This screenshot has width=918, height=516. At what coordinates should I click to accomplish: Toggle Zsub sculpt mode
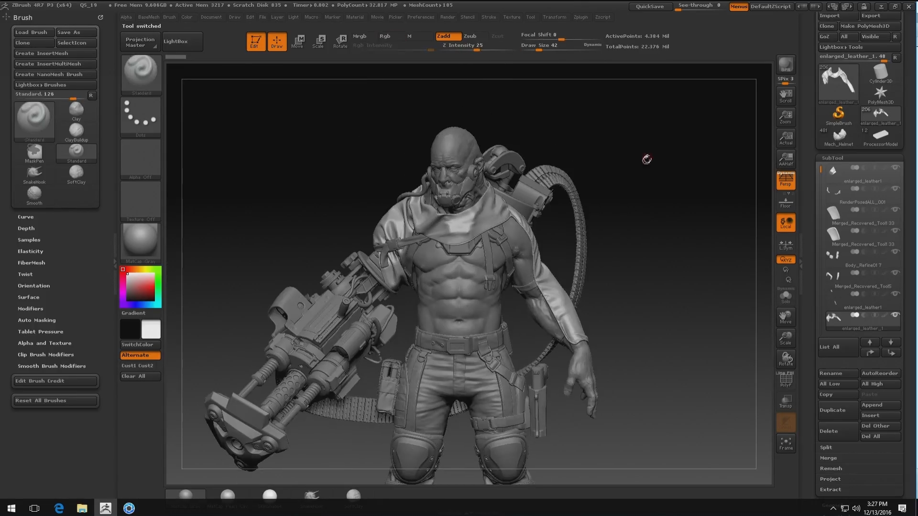[470, 36]
